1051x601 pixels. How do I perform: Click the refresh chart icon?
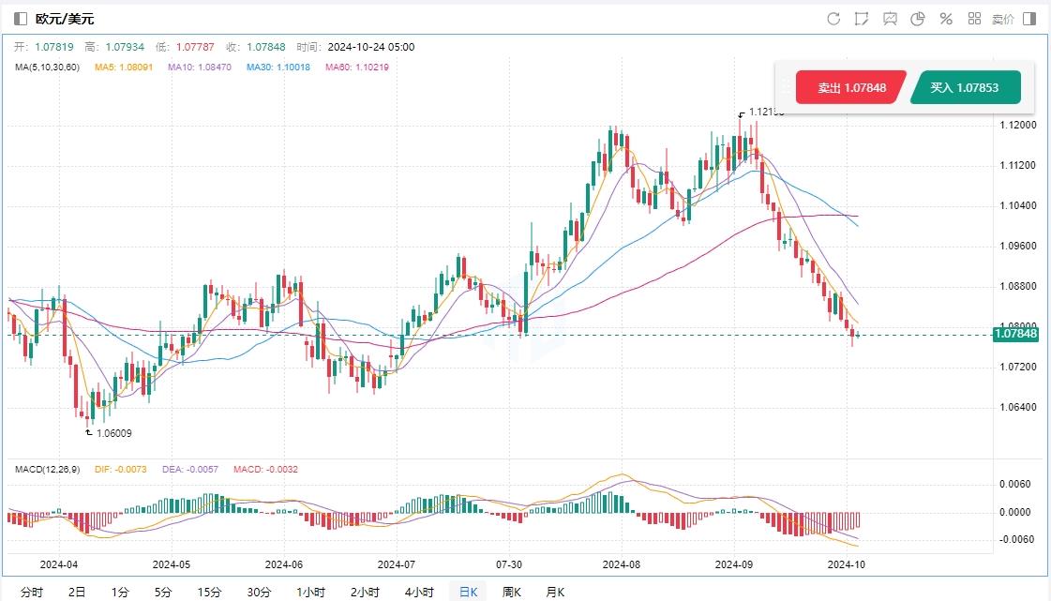[x=833, y=19]
